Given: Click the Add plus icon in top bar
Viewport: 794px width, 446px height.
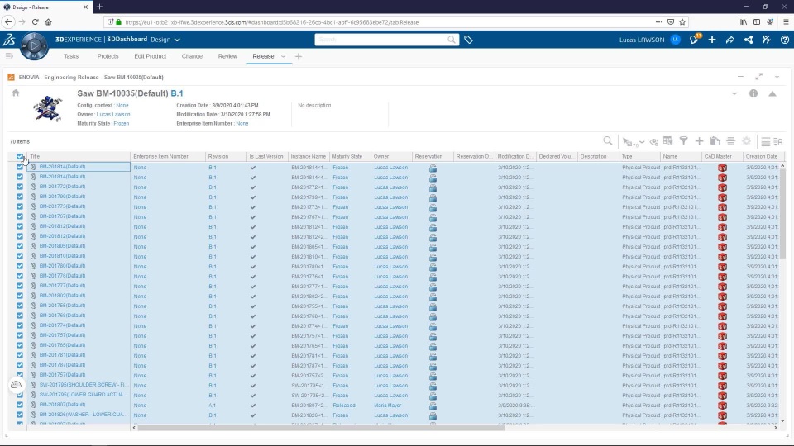Looking at the screenshot, I should 712,40.
